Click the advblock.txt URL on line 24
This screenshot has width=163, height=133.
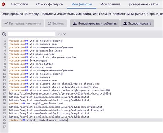(x=49, y=117)
